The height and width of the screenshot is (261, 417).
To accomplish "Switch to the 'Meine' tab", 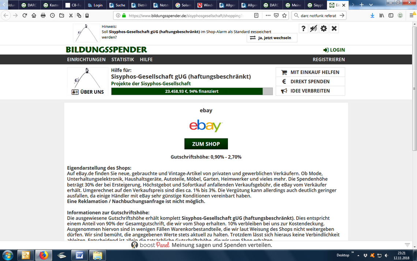I will (x=294, y=5).
